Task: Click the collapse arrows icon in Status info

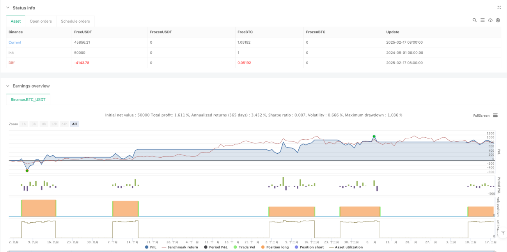Action: [x=499, y=7]
